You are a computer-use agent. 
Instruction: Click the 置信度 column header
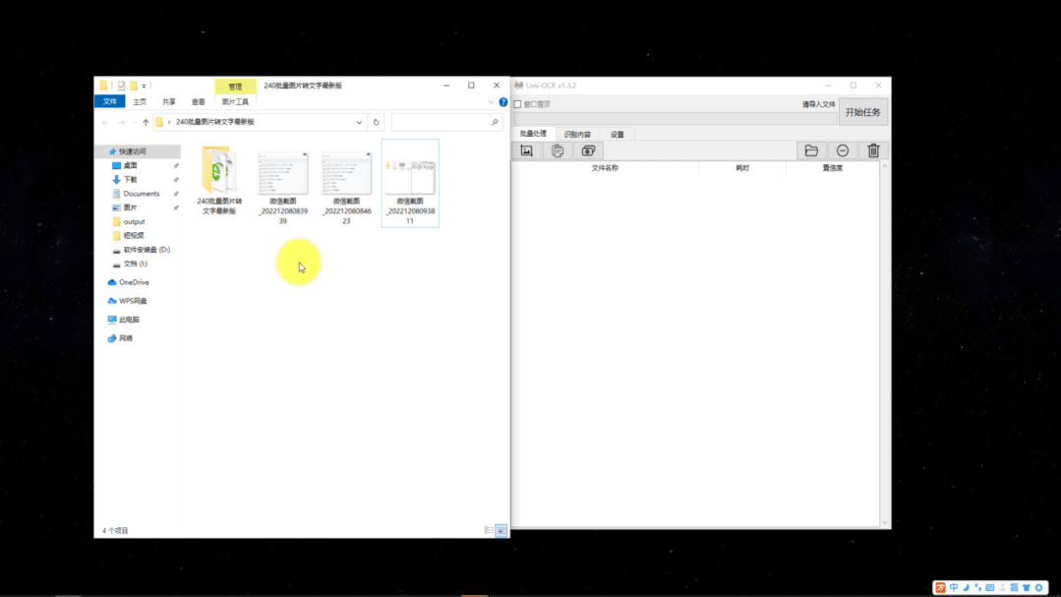[x=832, y=168]
